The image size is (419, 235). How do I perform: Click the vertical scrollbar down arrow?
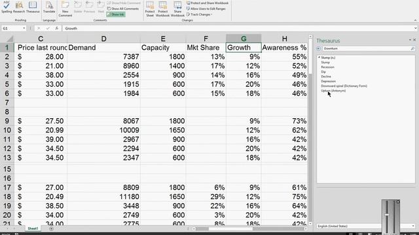click(310, 223)
